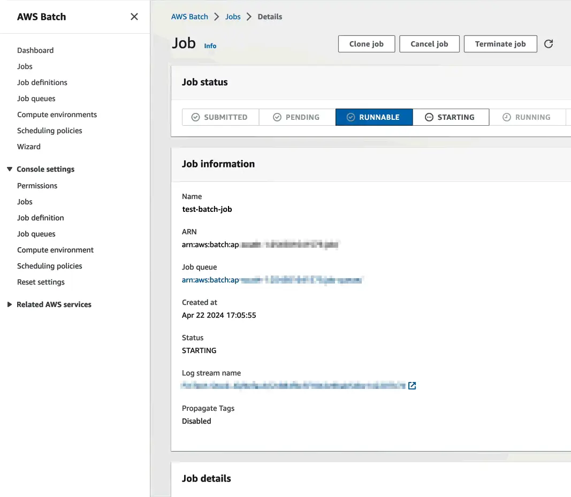Click the Details breadcrumb text
Image resolution: width=571 pixels, height=497 pixels.
(270, 17)
